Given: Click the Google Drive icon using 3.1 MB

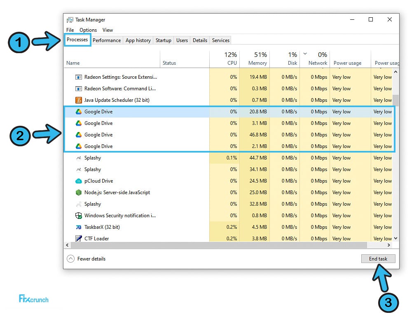Looking at the screenshot, I should [78, 123].
